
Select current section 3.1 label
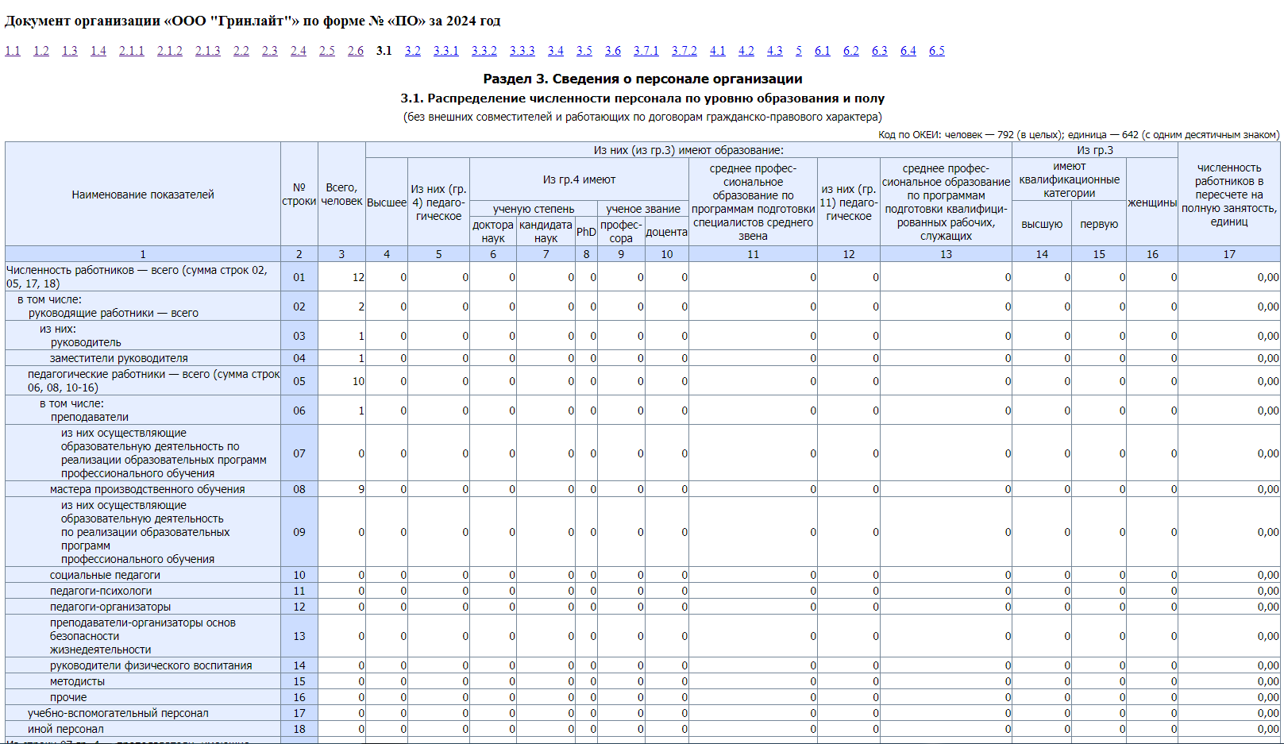(x=384, y=51)
